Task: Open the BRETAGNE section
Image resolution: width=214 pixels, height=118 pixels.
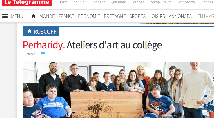Action: pos(115,16)
